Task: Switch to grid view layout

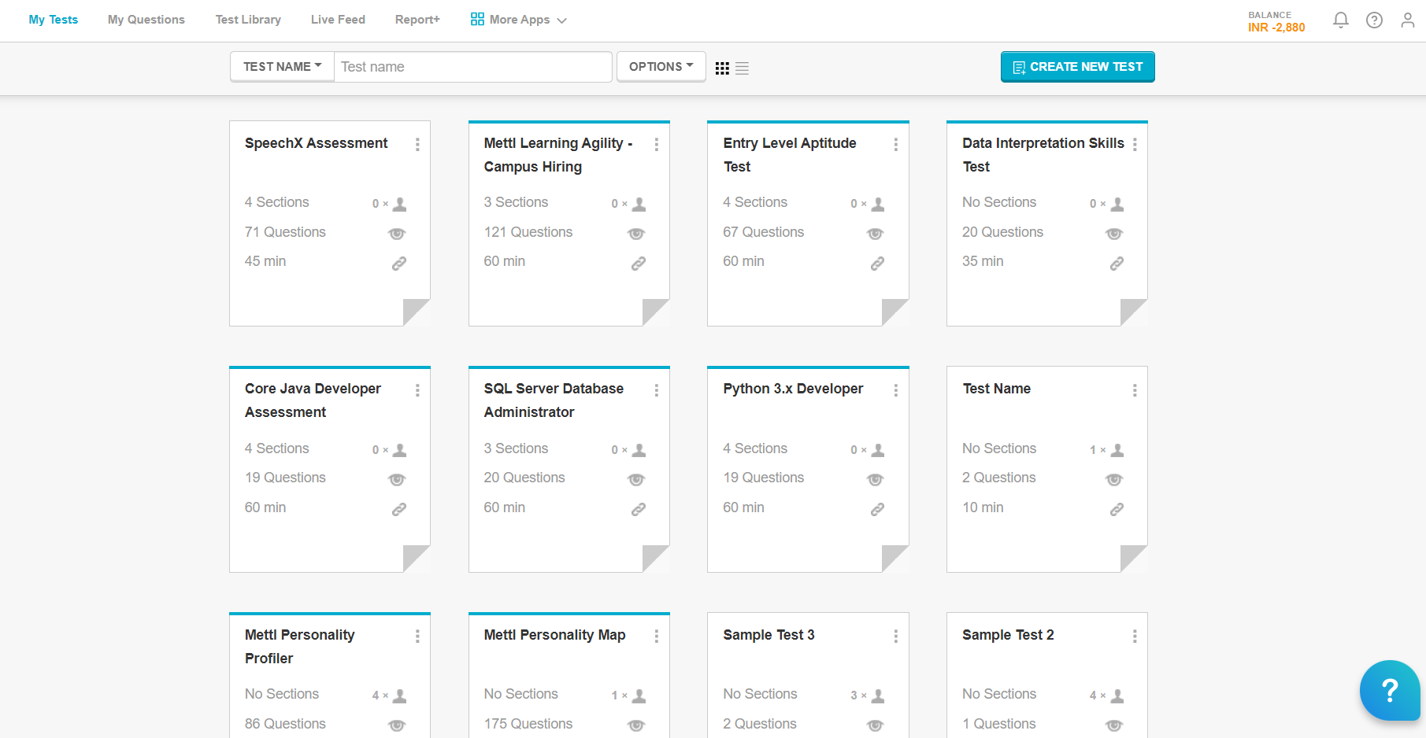Action: click(722, 68)
